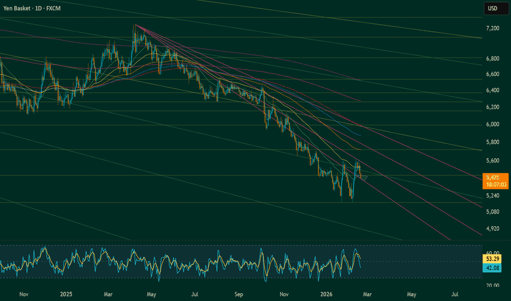511x301 pixels.
Task: Click the 2026 date axis label
Action: pyautogui.click(x=327, y=294)
